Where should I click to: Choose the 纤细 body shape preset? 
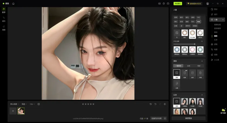tap(200, 74)
